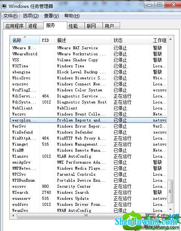Select the wcncsvc service row
Image resolution: width=181 pixels, height=231 pixels.
pos(89,84)
